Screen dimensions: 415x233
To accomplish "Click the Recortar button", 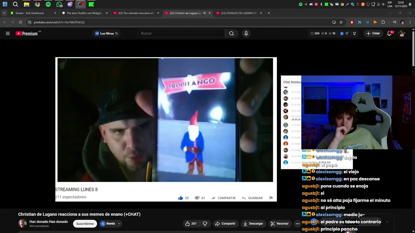I will (x=279, y=224).
